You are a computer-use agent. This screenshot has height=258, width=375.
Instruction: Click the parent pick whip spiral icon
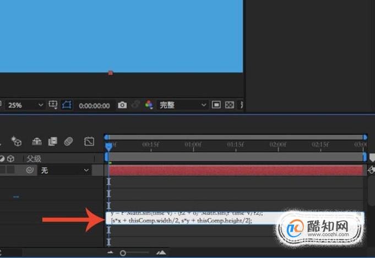(x=30, y=170)
